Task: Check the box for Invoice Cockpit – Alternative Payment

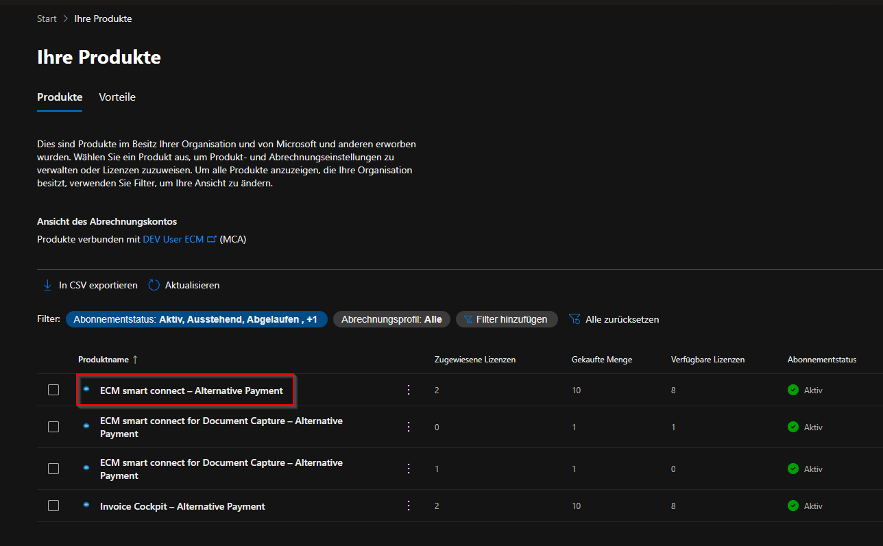Action: coord(53,506)
